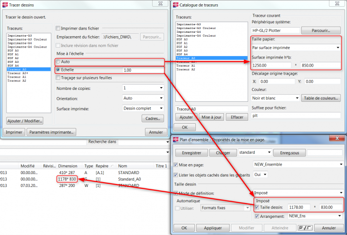Click the Ajouter button in the catalogue
Screen dimensions: 347x235
186,117
